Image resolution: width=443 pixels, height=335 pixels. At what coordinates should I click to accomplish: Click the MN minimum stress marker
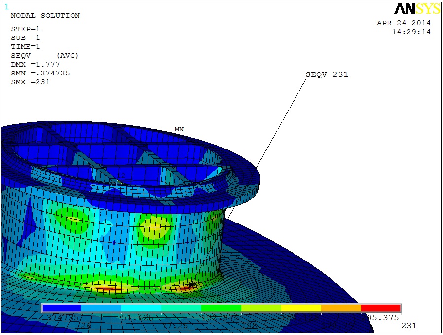(x=179, y=129)
